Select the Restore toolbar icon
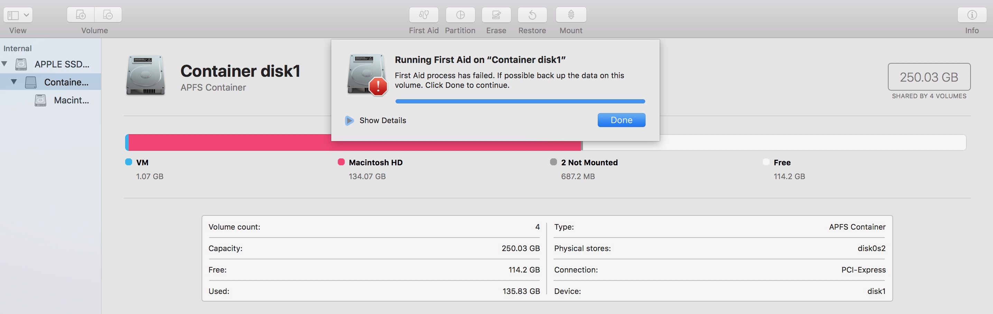The width and height of the screenshot is (993, 314). pos(532,15)
